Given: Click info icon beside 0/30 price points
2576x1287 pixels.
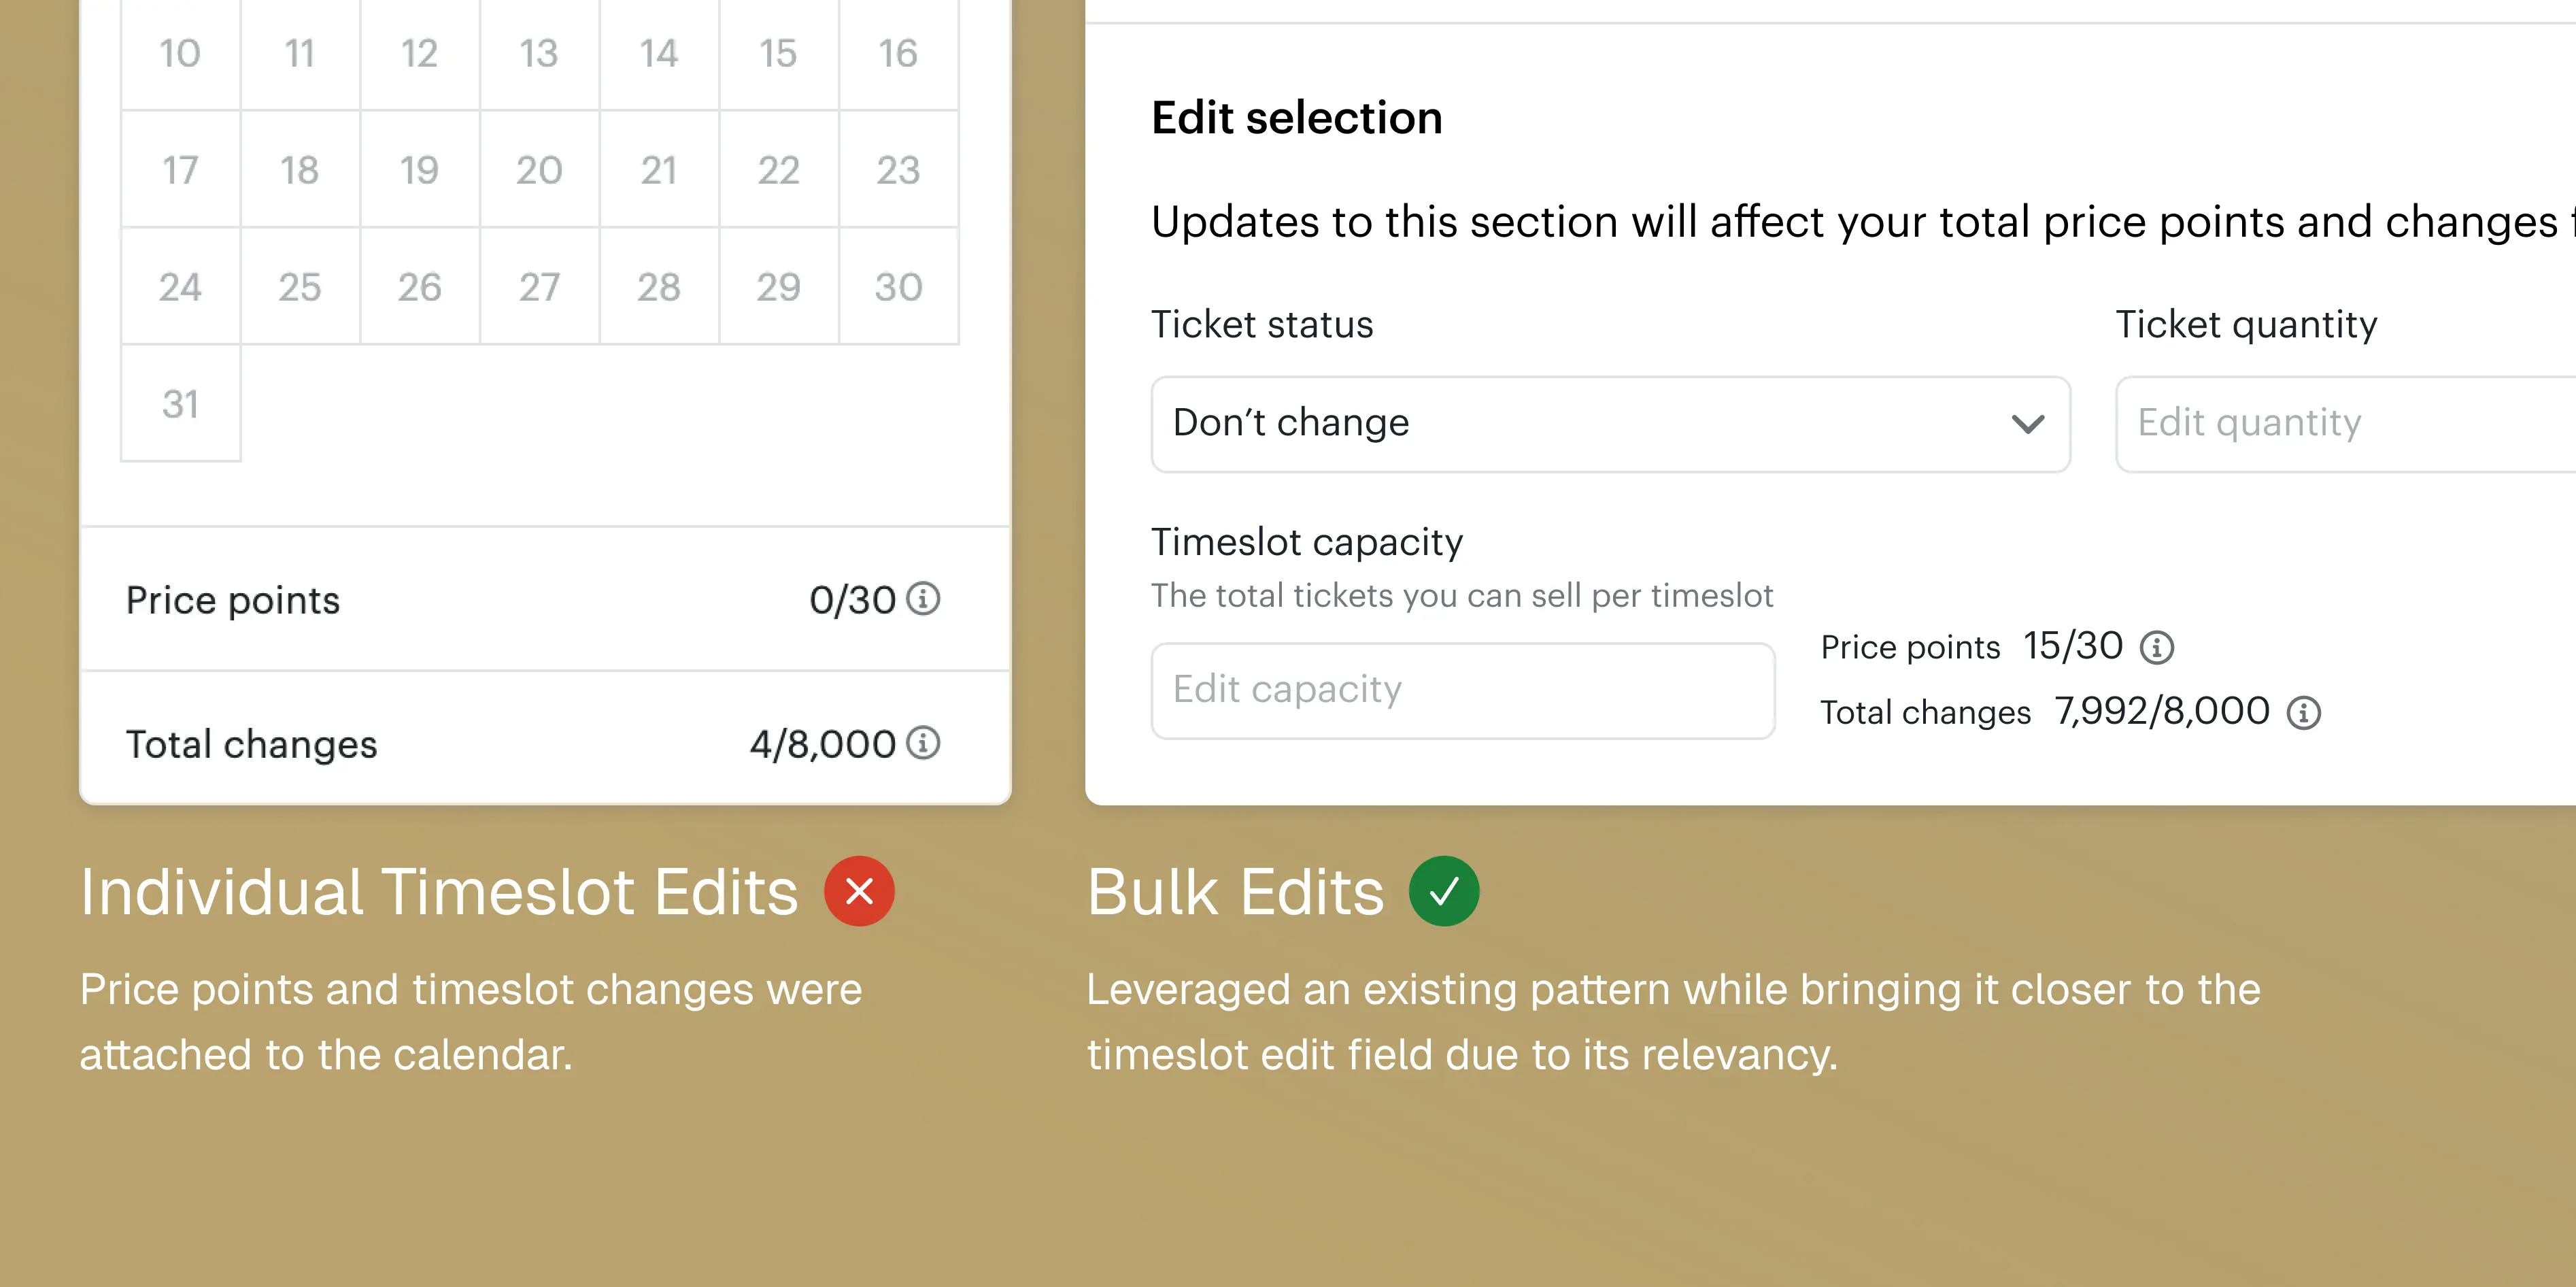Looking at the screenshot, I should (x=923, y=599).
